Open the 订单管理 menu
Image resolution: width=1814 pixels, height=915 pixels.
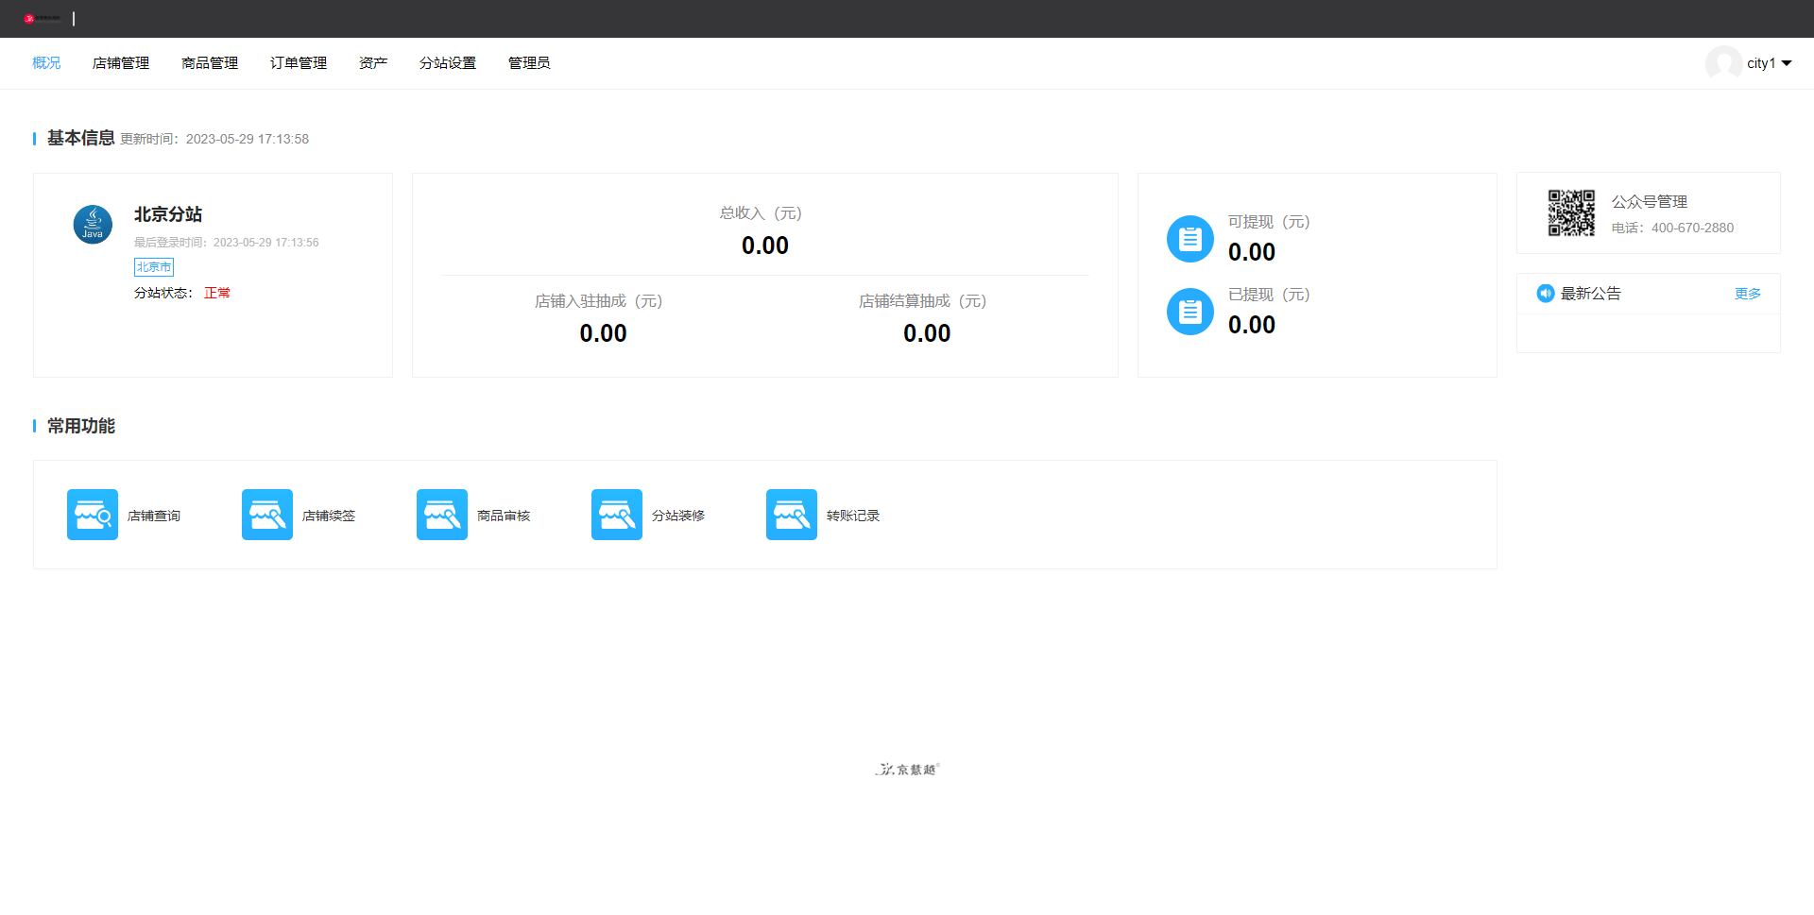click(x=299, y=63)
